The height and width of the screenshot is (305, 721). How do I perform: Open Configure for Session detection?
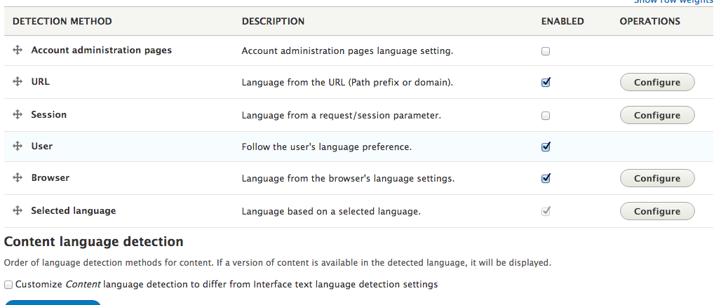coord(657,115)
